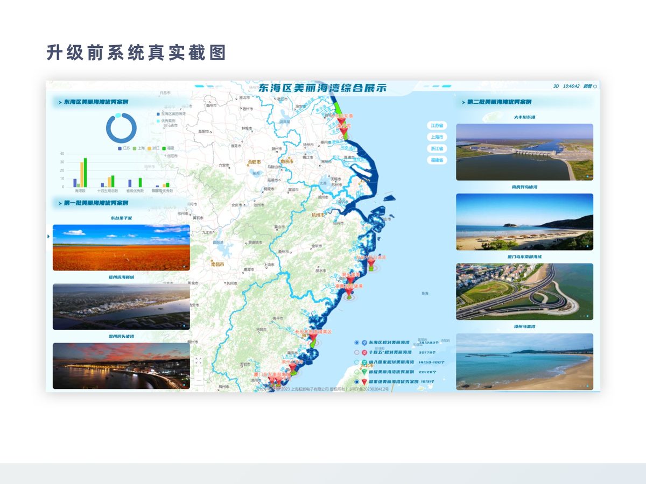
Task: Click the 省级优秀数 axis label
Action: click(x=135, y=191)
